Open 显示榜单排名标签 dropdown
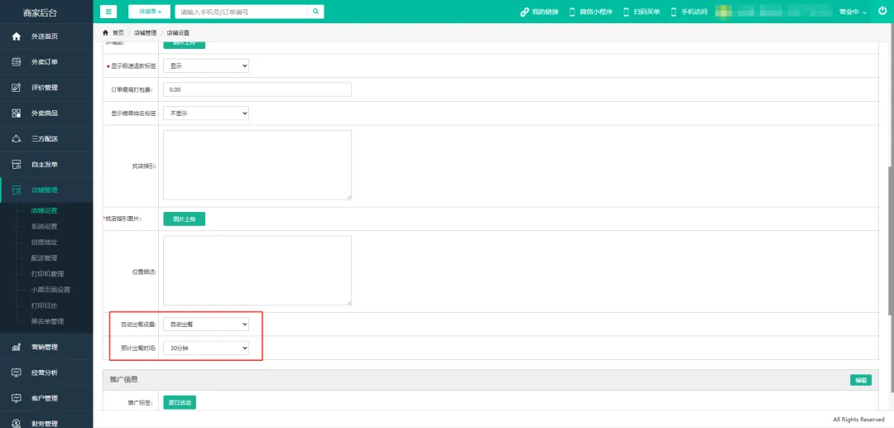This screenshot has width=894, height=428. [206, 113]
